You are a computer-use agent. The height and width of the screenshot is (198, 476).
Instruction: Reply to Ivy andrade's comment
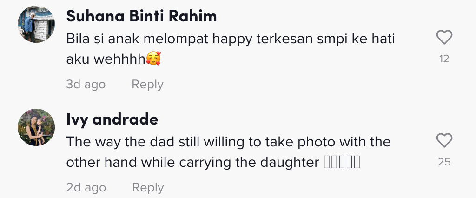pos(148,188)
